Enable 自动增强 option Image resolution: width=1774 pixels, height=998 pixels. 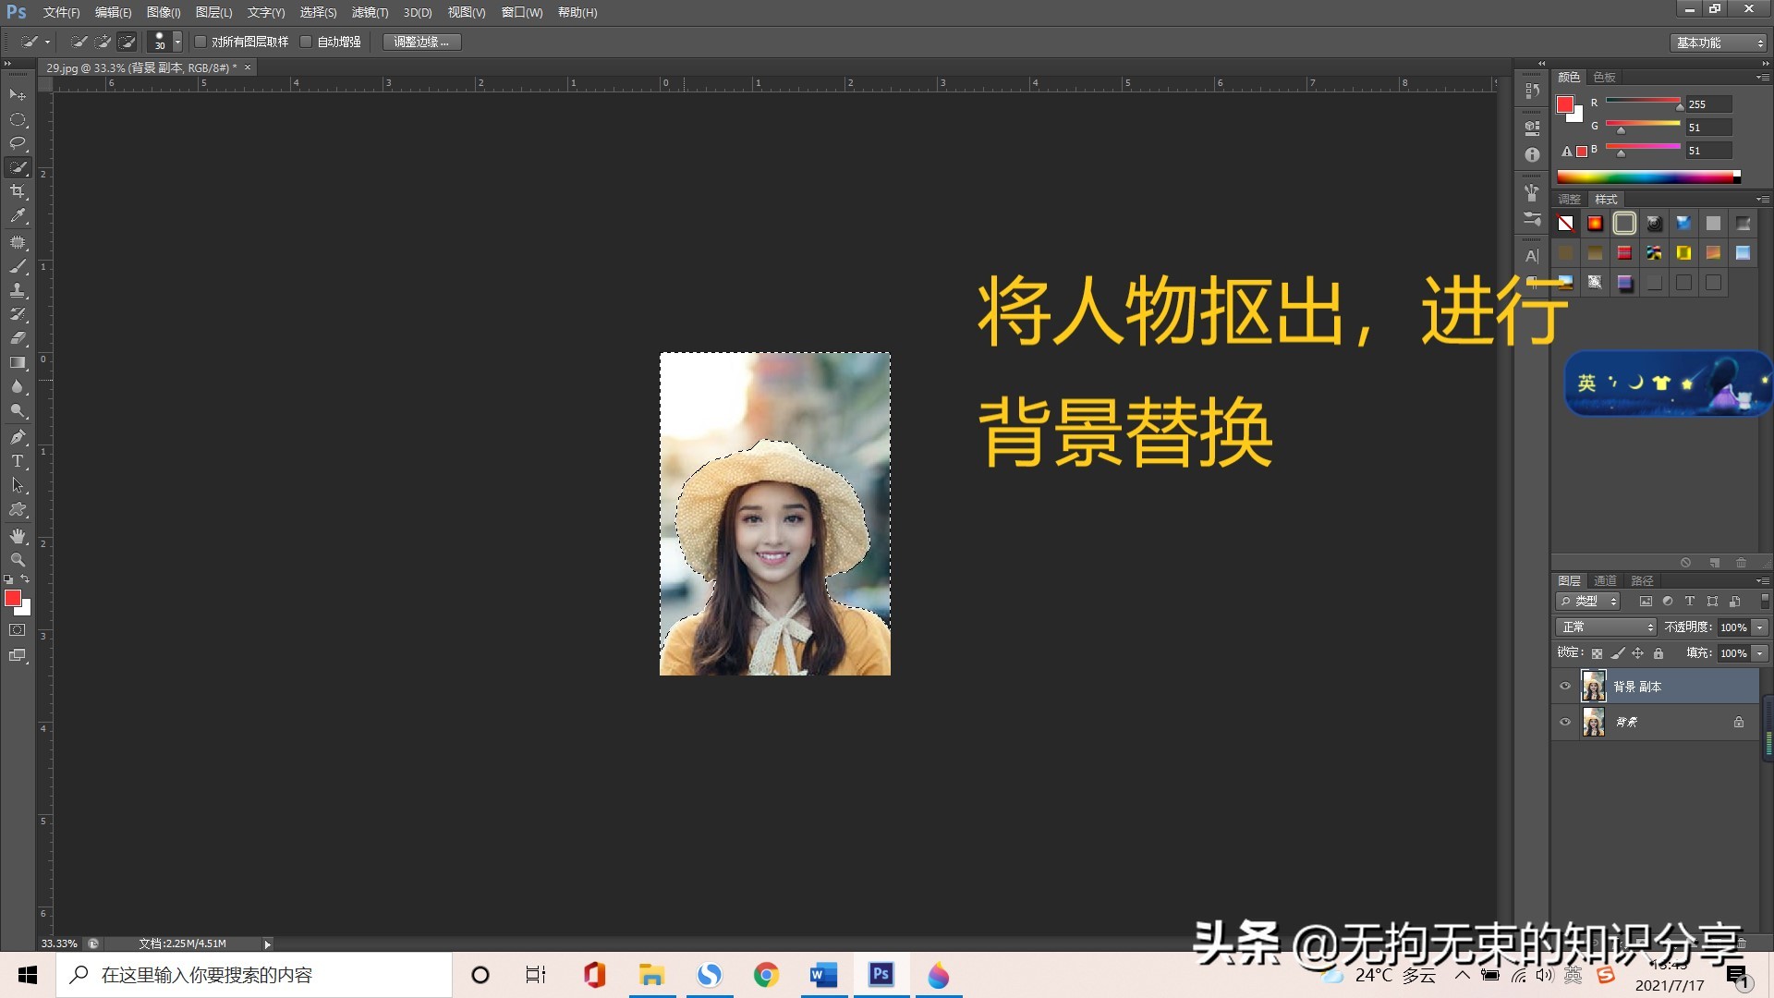(x=307, y=42)
